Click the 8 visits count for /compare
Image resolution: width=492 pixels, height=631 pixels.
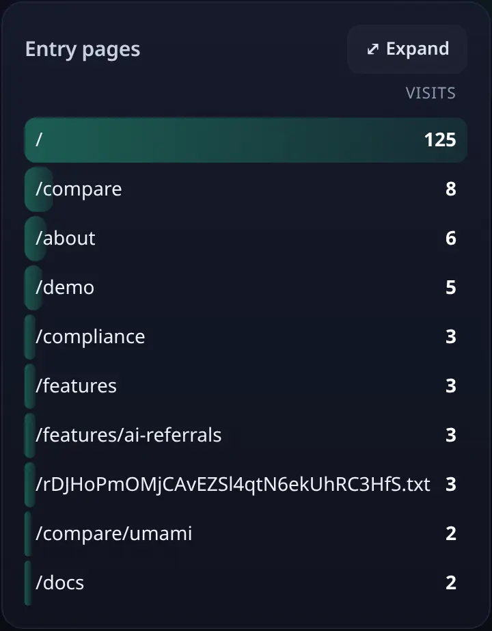click(x=451, y=189)
